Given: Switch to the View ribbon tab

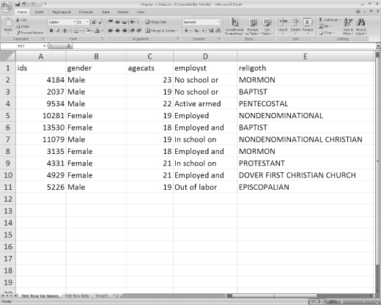Looking at the screenshot, I should pyautogui.click(x=141, y=12).
